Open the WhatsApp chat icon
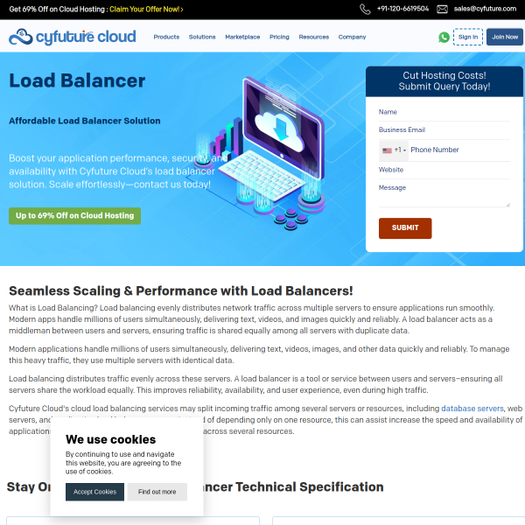 click(444, 37)
